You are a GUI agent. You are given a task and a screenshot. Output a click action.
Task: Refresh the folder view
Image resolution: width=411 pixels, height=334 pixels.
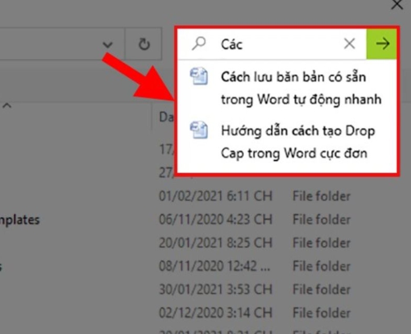tap(144, 44)
